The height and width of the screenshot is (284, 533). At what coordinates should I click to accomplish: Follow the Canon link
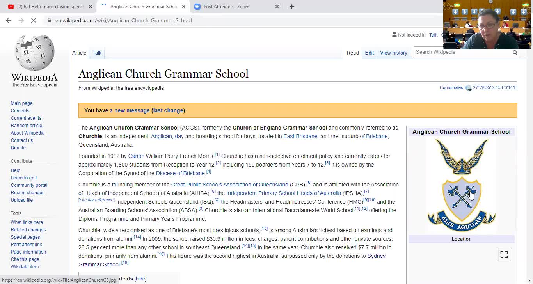point(136,156)
